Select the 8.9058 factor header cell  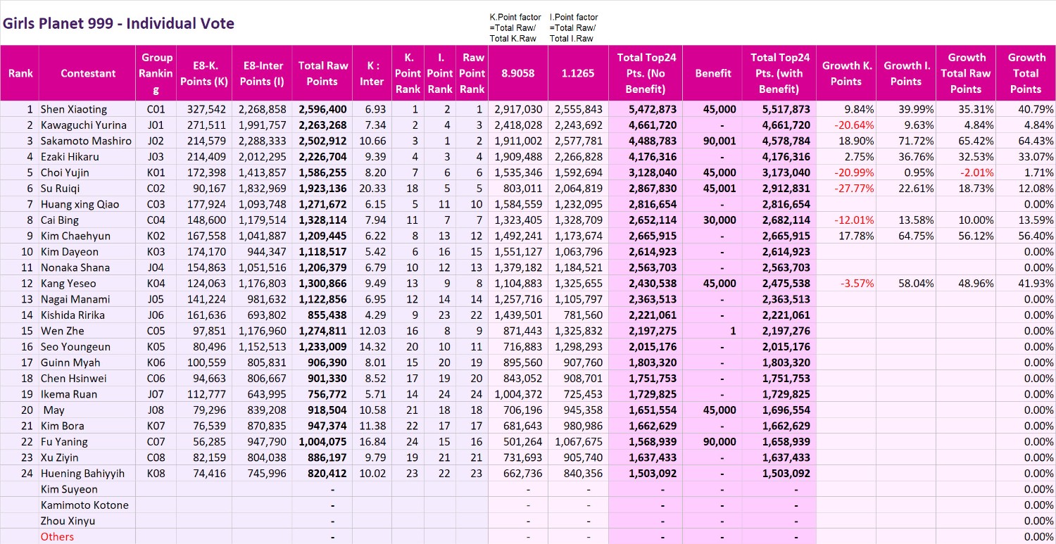tap(517, 73)
